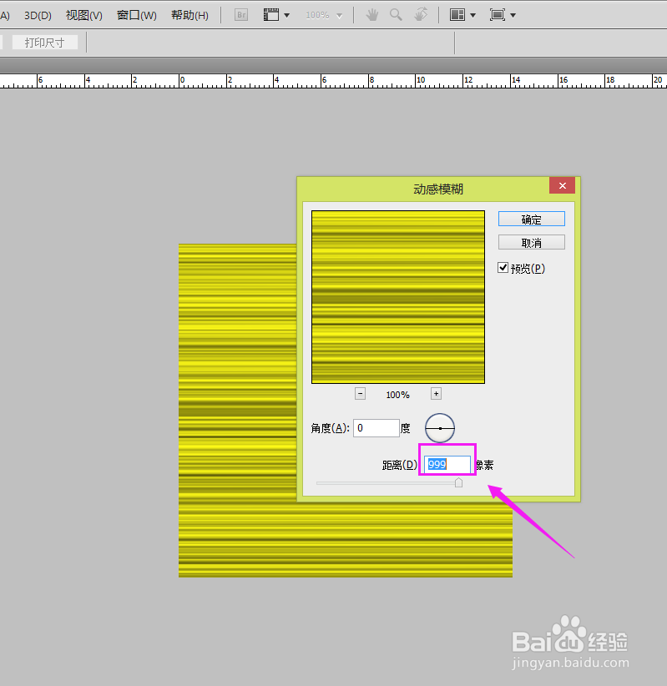667x686 pixels.
Task: Click the 动感模糊 dialog title
Action: [x=438, y=189]
